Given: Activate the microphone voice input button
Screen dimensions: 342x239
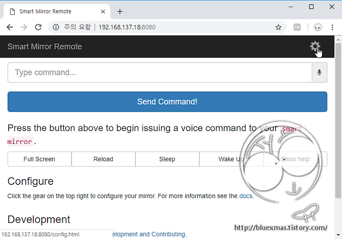Looking at the screenshot, I should click(x=319, y=73).
